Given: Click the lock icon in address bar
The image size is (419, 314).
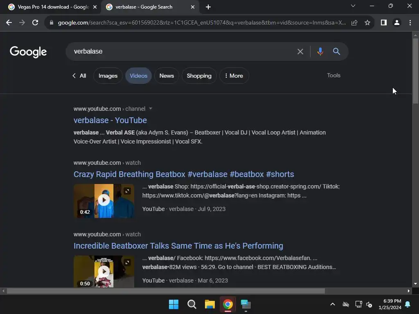Looking at the screenshot, I should [x=52, y=23].
